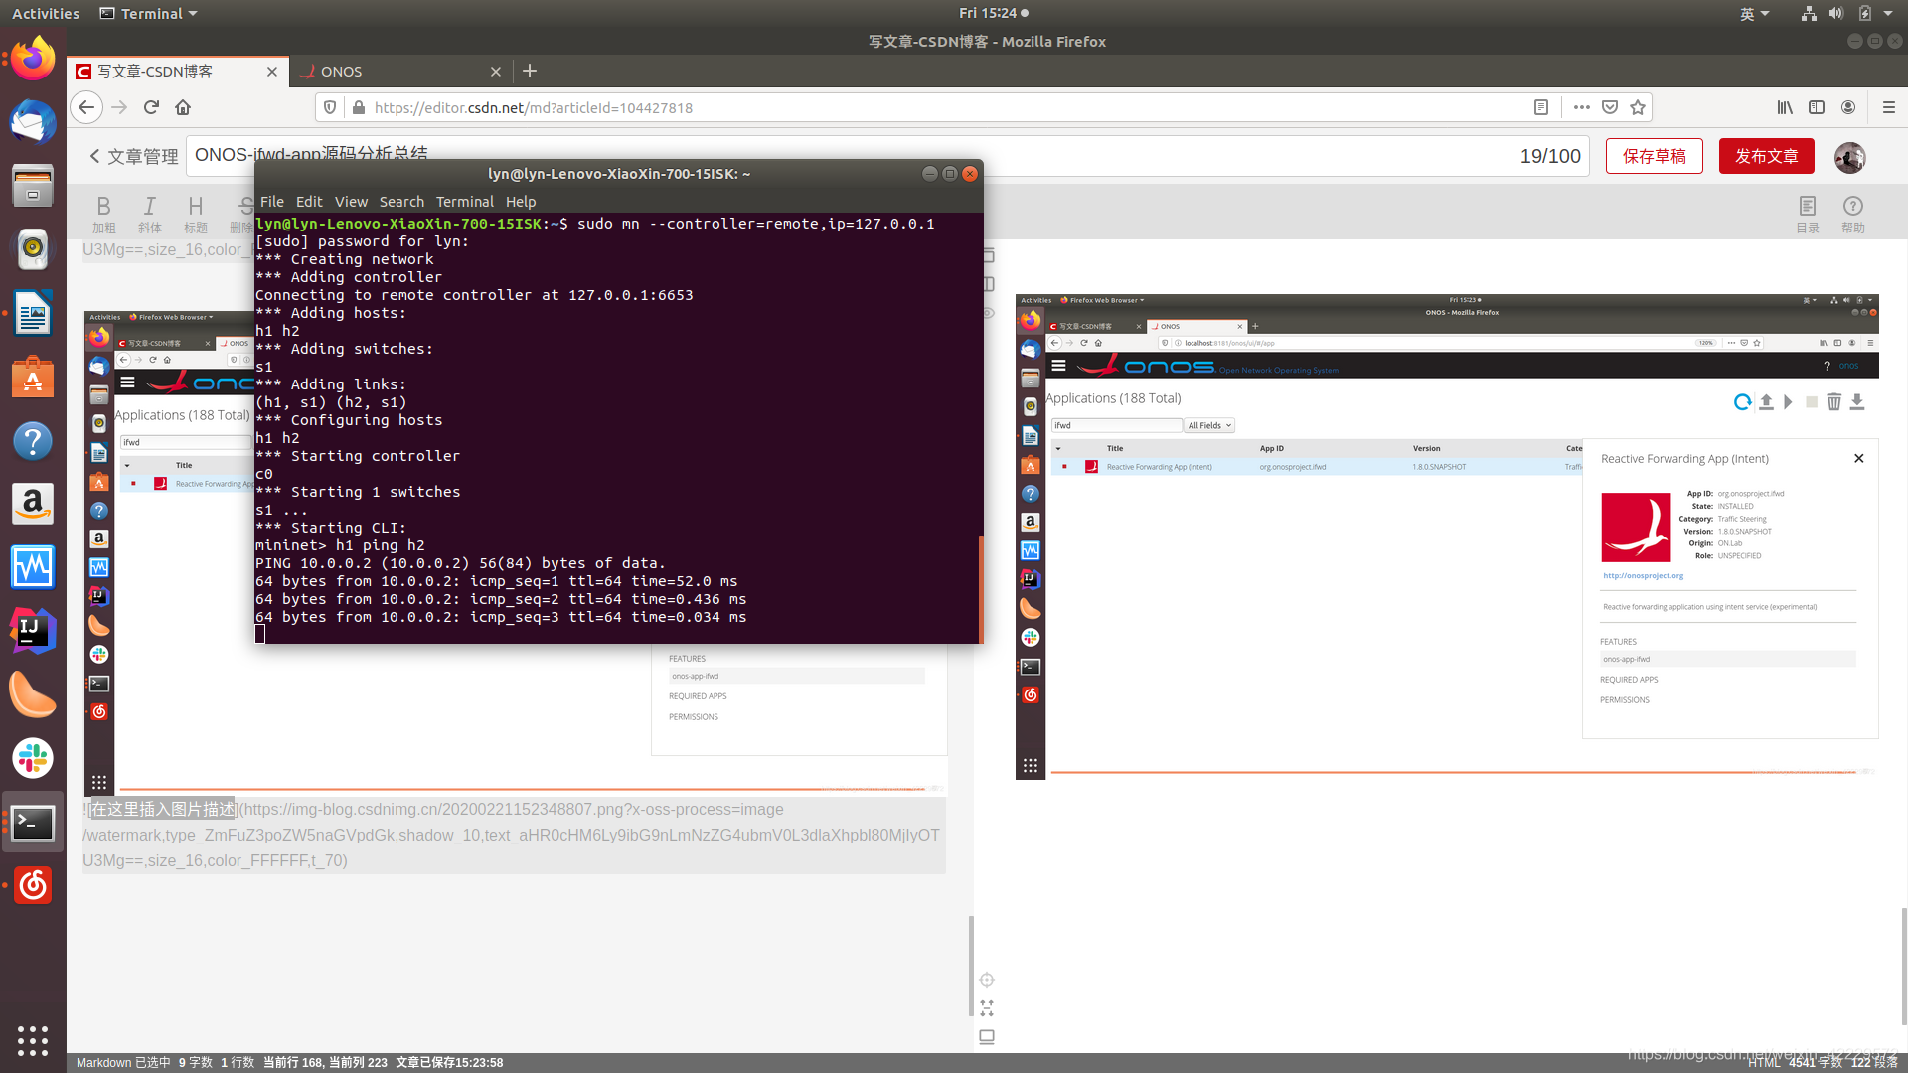Open Search menu in terminal
1908x1073 pixels.
[401, 201]
